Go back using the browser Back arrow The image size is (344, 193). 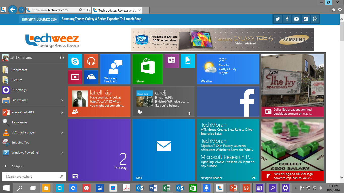[x=12, y=10]
